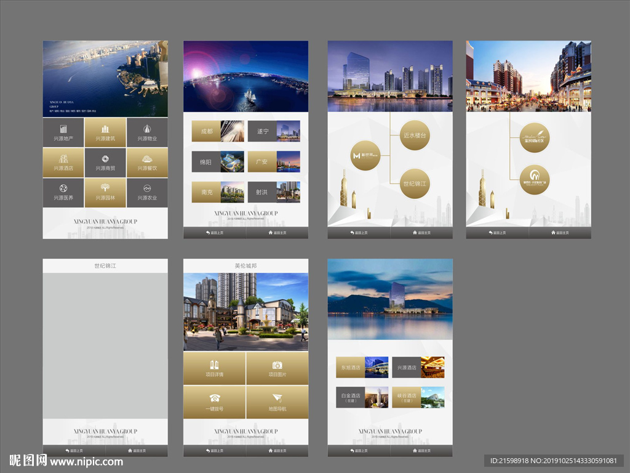Click the waterfront glass tower skyline banner
This screenshot has width=630, height=473.
(390, 76)
